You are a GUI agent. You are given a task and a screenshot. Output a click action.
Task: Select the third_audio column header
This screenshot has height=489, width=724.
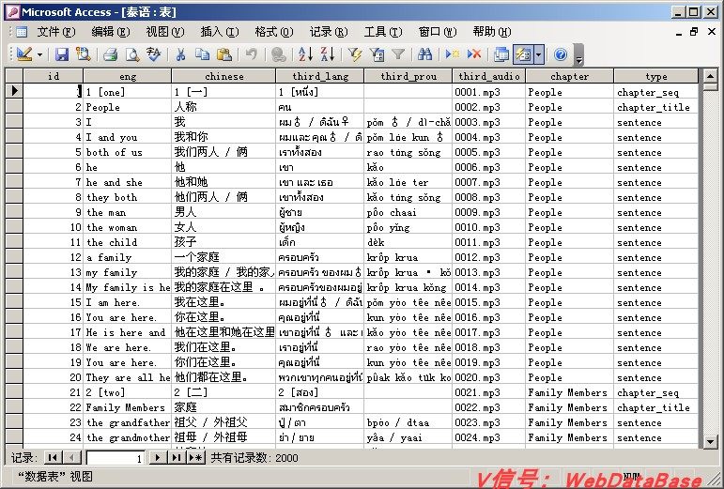coord(489,76)
